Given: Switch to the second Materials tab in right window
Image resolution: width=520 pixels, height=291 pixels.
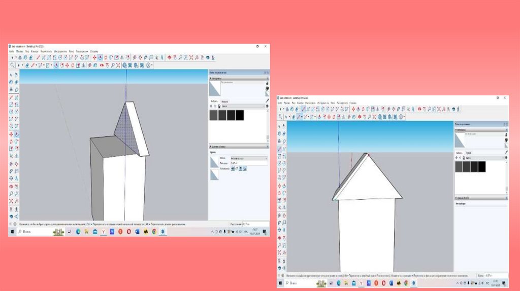Looking at the screenshot, I should 469,153.
